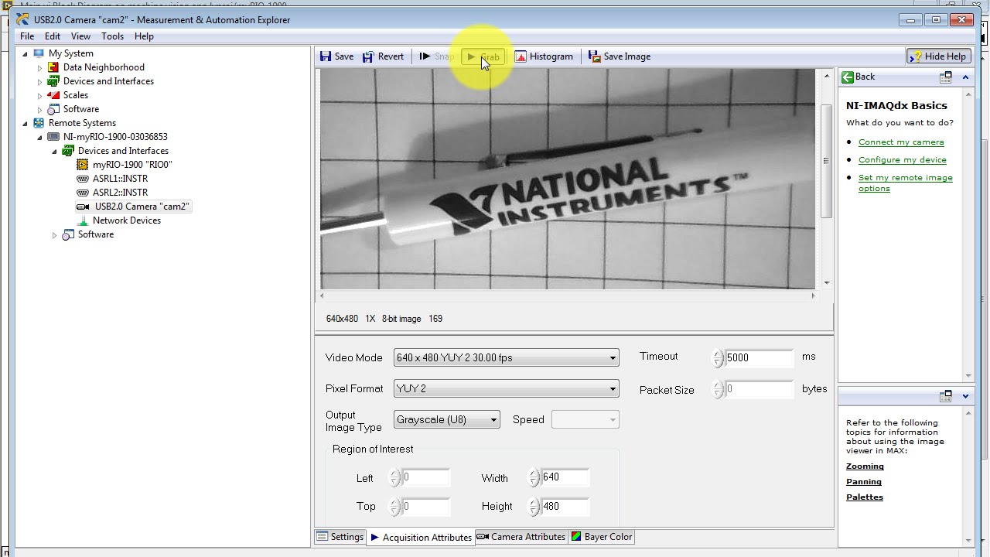Click the Grab acquisition button

tap(483, 56)
